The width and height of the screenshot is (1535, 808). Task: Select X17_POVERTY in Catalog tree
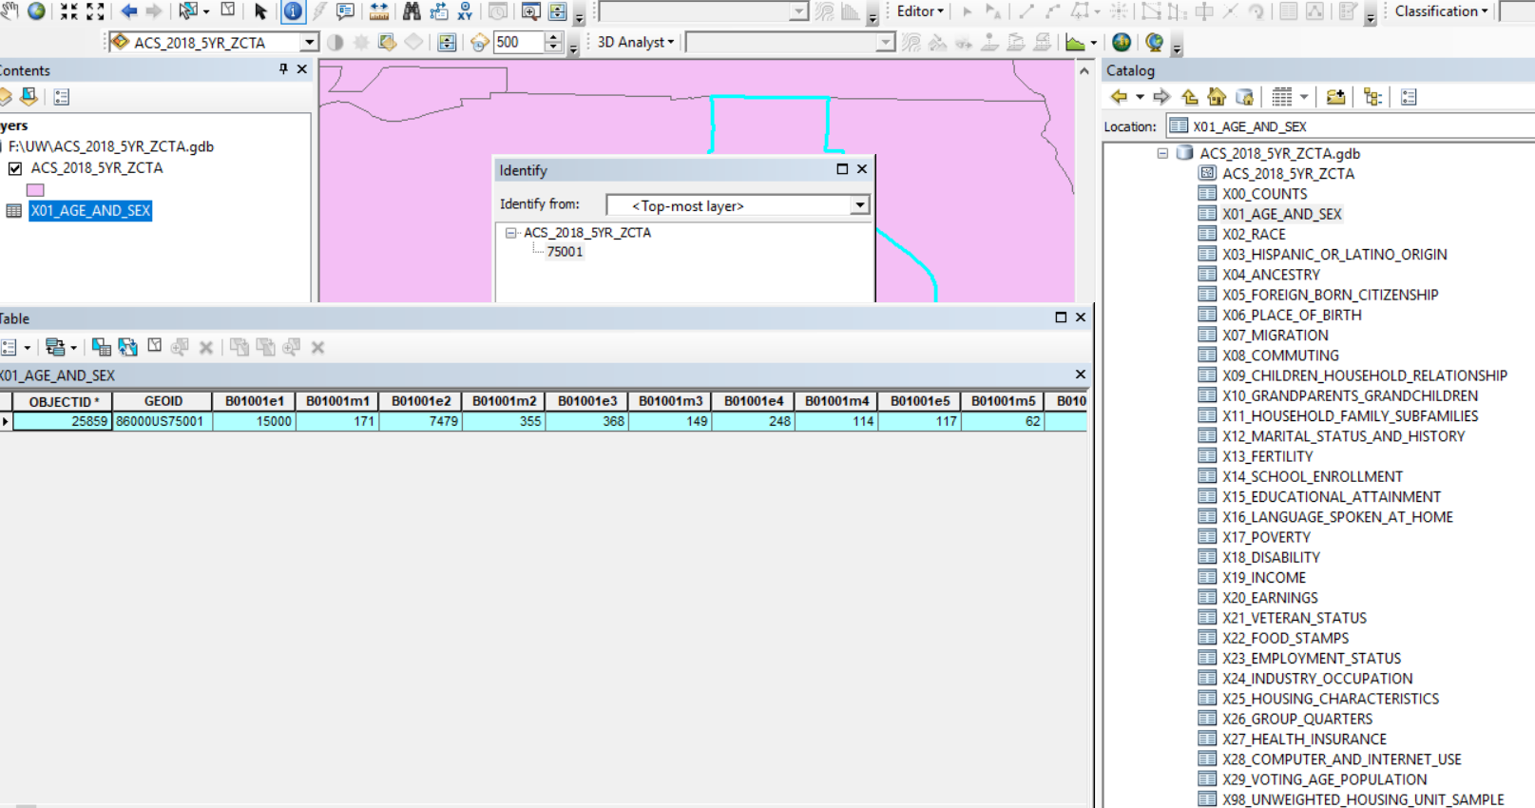tap(1266, 537)
